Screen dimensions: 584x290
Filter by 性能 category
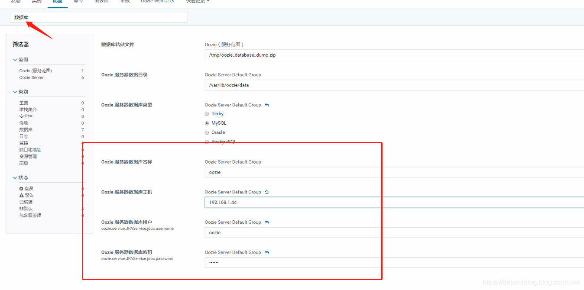pyautogui.click(x=24, y=123)
